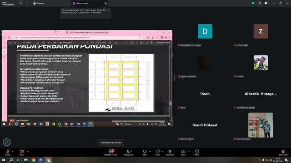Click fullscreen arrows in shared PDF toolbar
Viewport: 291px width, 163px height.
(x=147, y=43)
